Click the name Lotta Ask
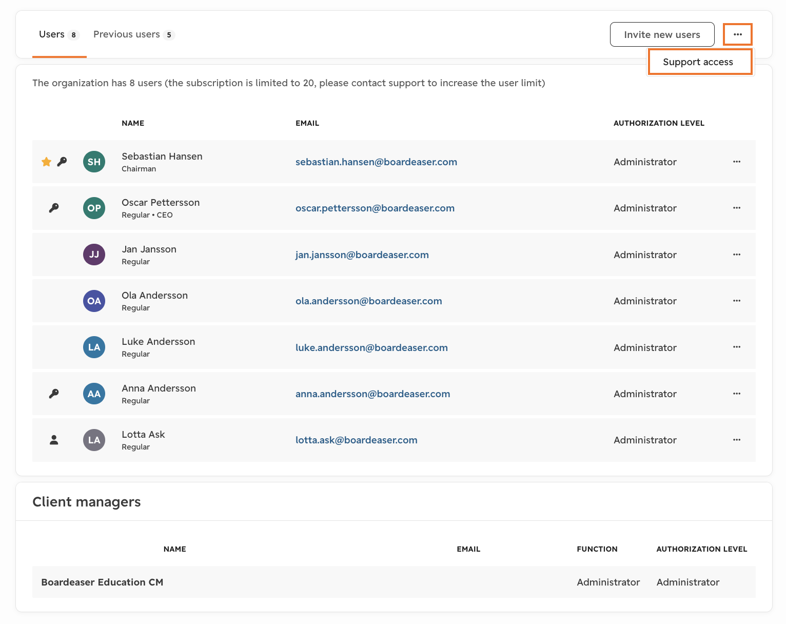 click(x=143, y=434)
